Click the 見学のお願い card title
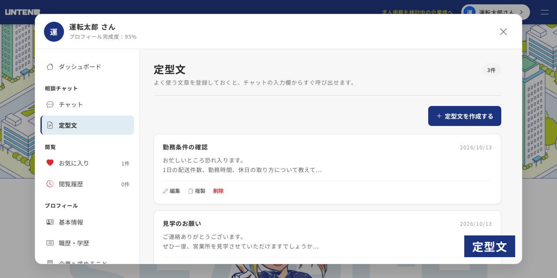This screenshot has height=278, width=557. (182, 223)
